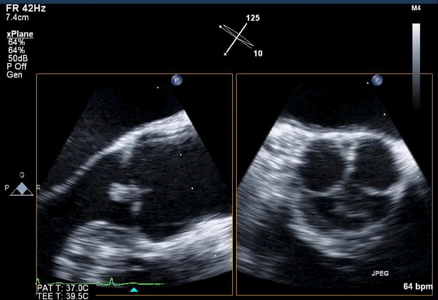Click the TEE T: 39.5C probe temperature

[63, 296]
